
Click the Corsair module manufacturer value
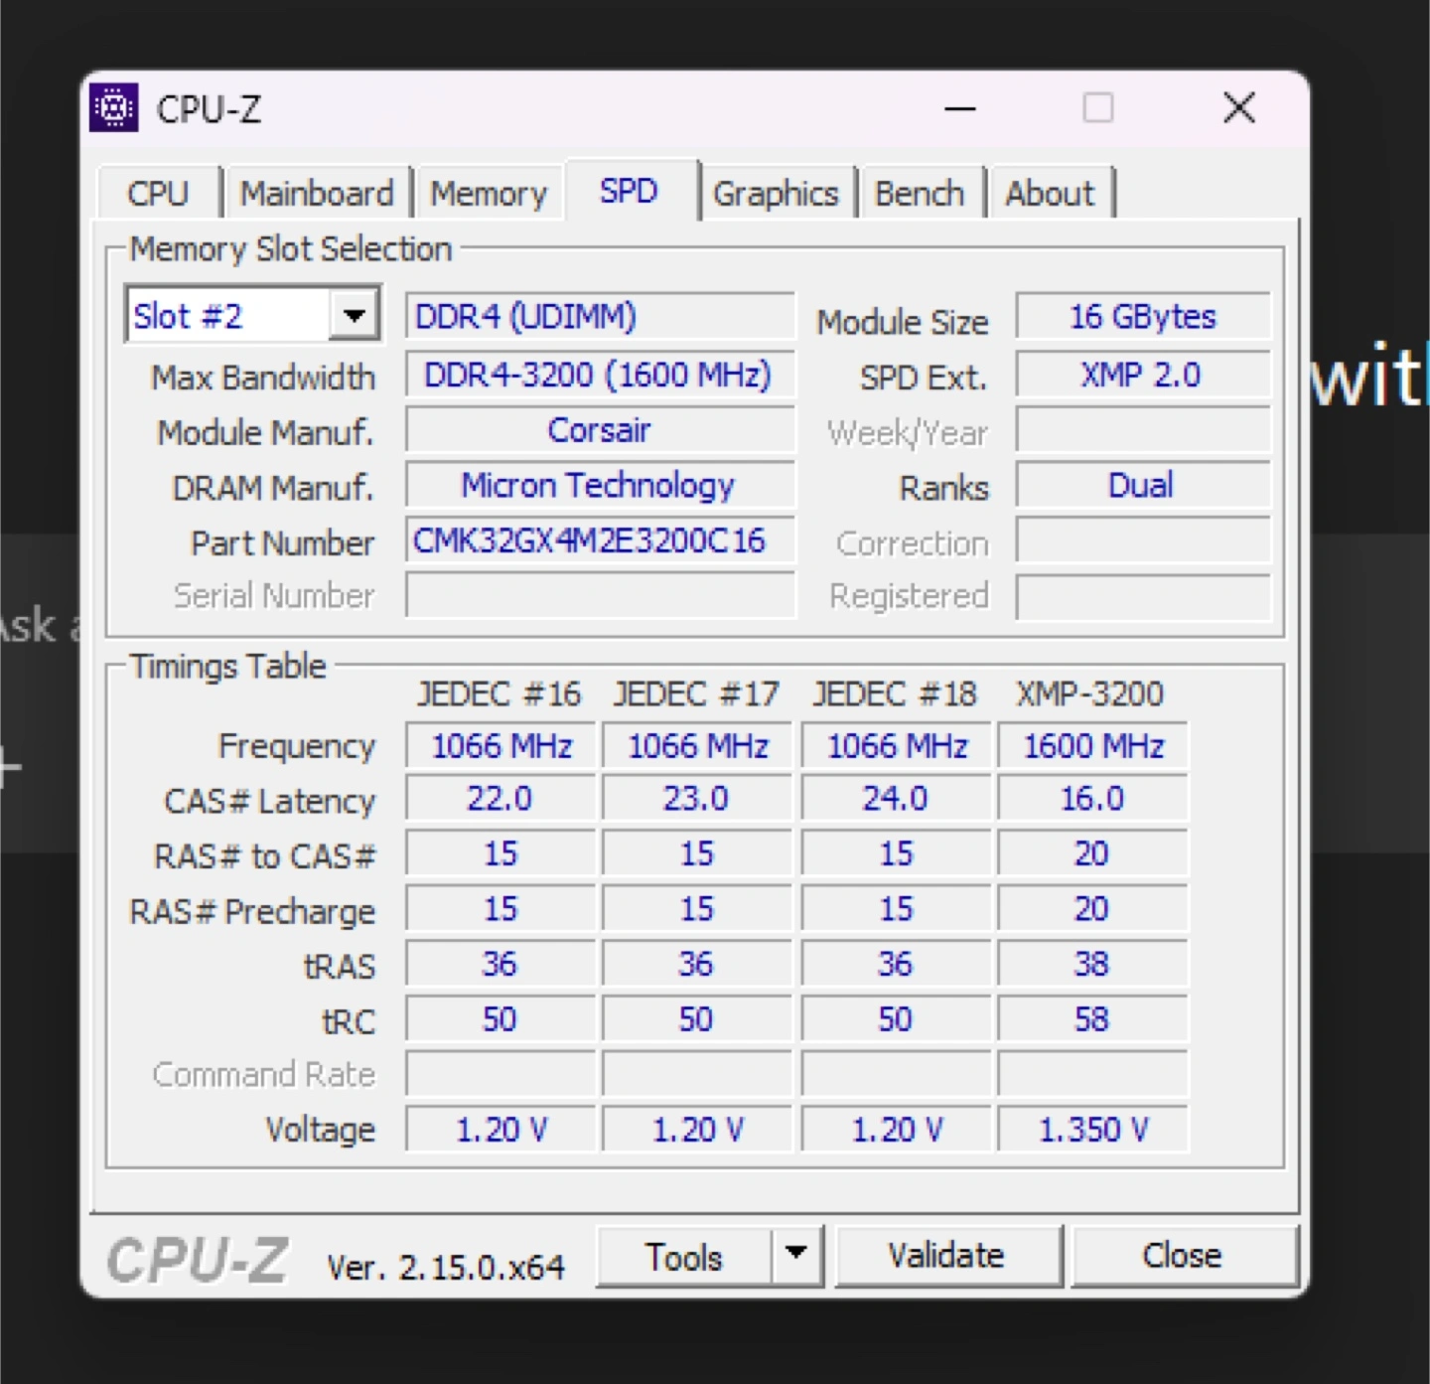click(600, 430)
